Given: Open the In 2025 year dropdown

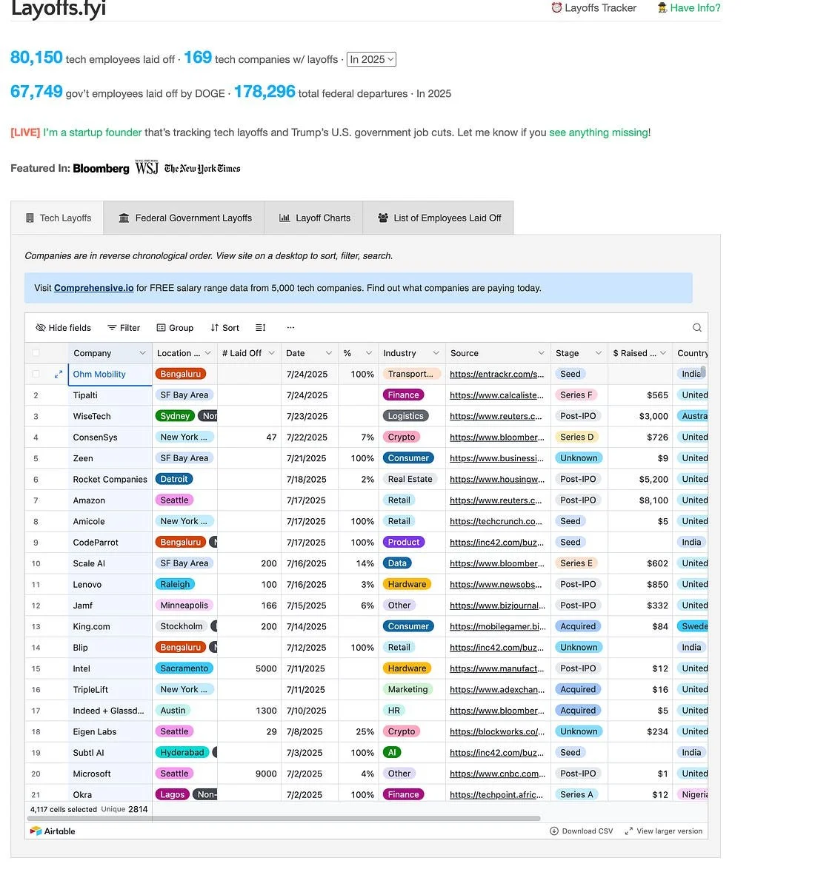Looking at the screenshot, I should [x=371, y=59].
